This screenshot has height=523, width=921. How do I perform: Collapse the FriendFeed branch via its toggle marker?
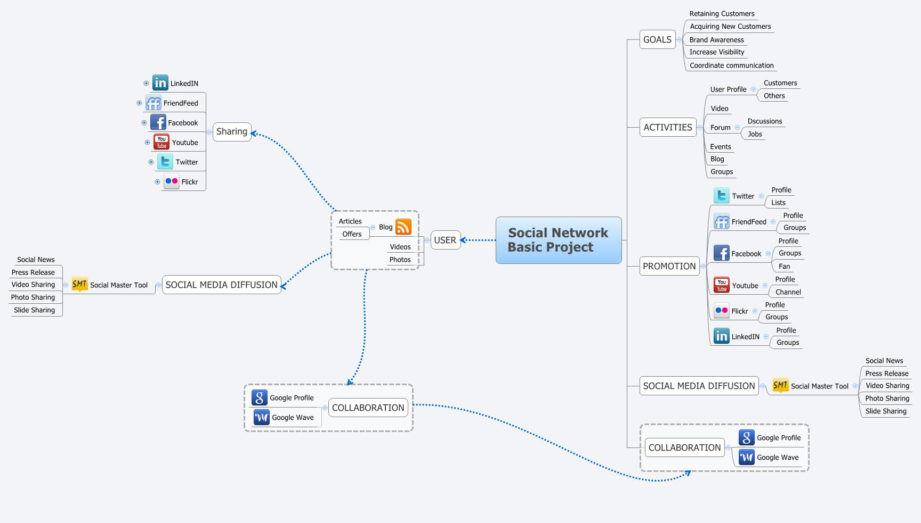coord(139,103)
